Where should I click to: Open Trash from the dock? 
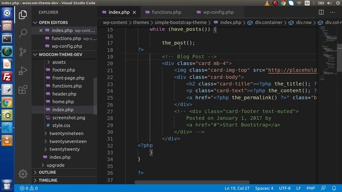click(7, 185)
